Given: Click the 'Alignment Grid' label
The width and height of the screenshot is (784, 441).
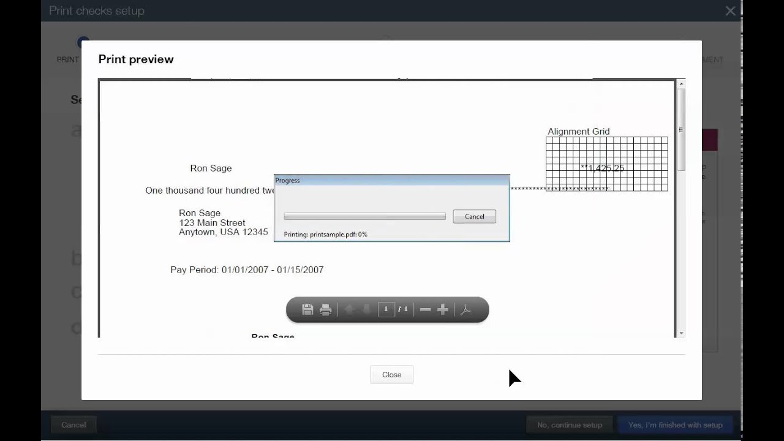Looking at the screenshot, I should (579, 131).
